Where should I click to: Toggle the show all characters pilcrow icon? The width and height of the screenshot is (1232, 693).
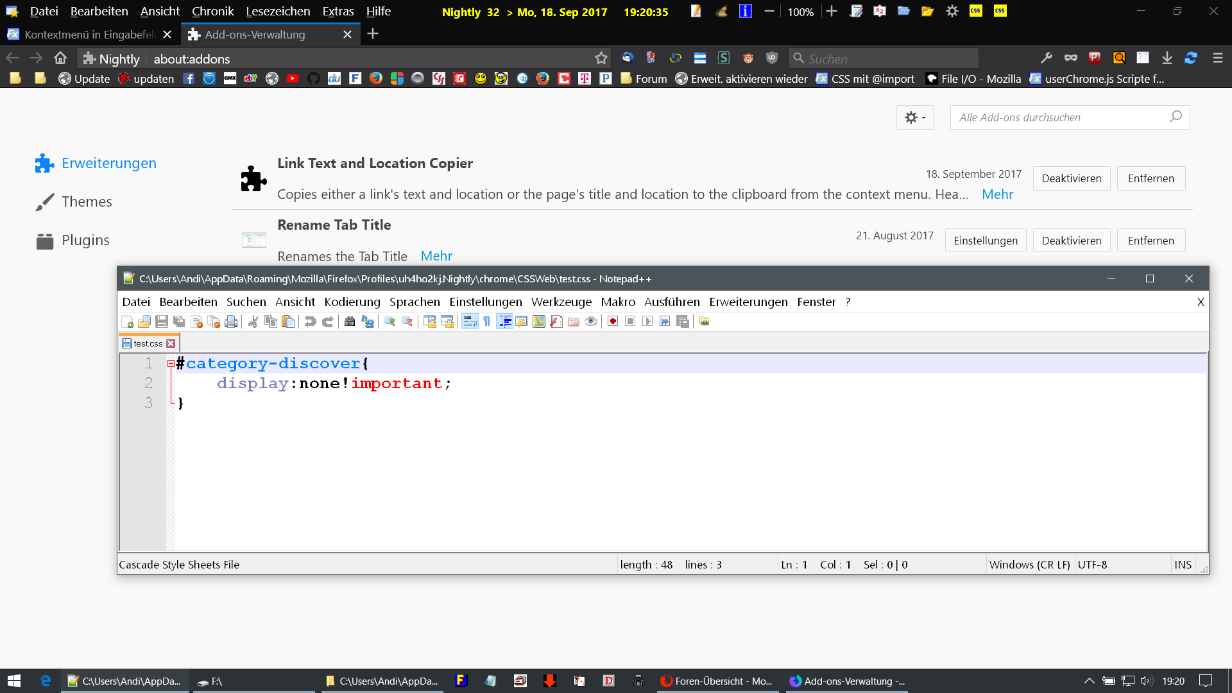487,321
